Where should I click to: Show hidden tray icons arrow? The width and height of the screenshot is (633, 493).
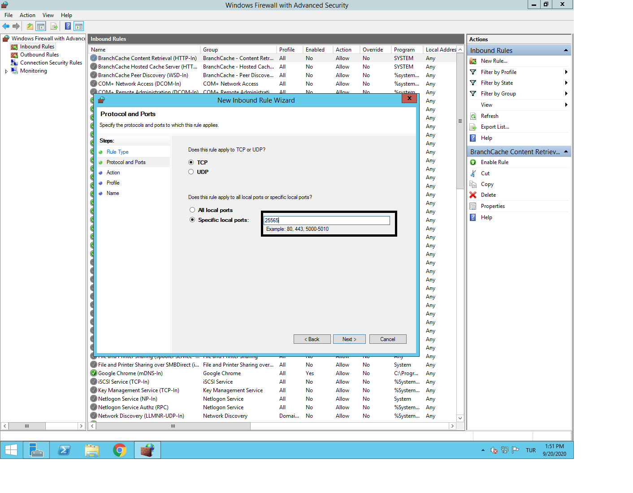(x=483, y=450)
